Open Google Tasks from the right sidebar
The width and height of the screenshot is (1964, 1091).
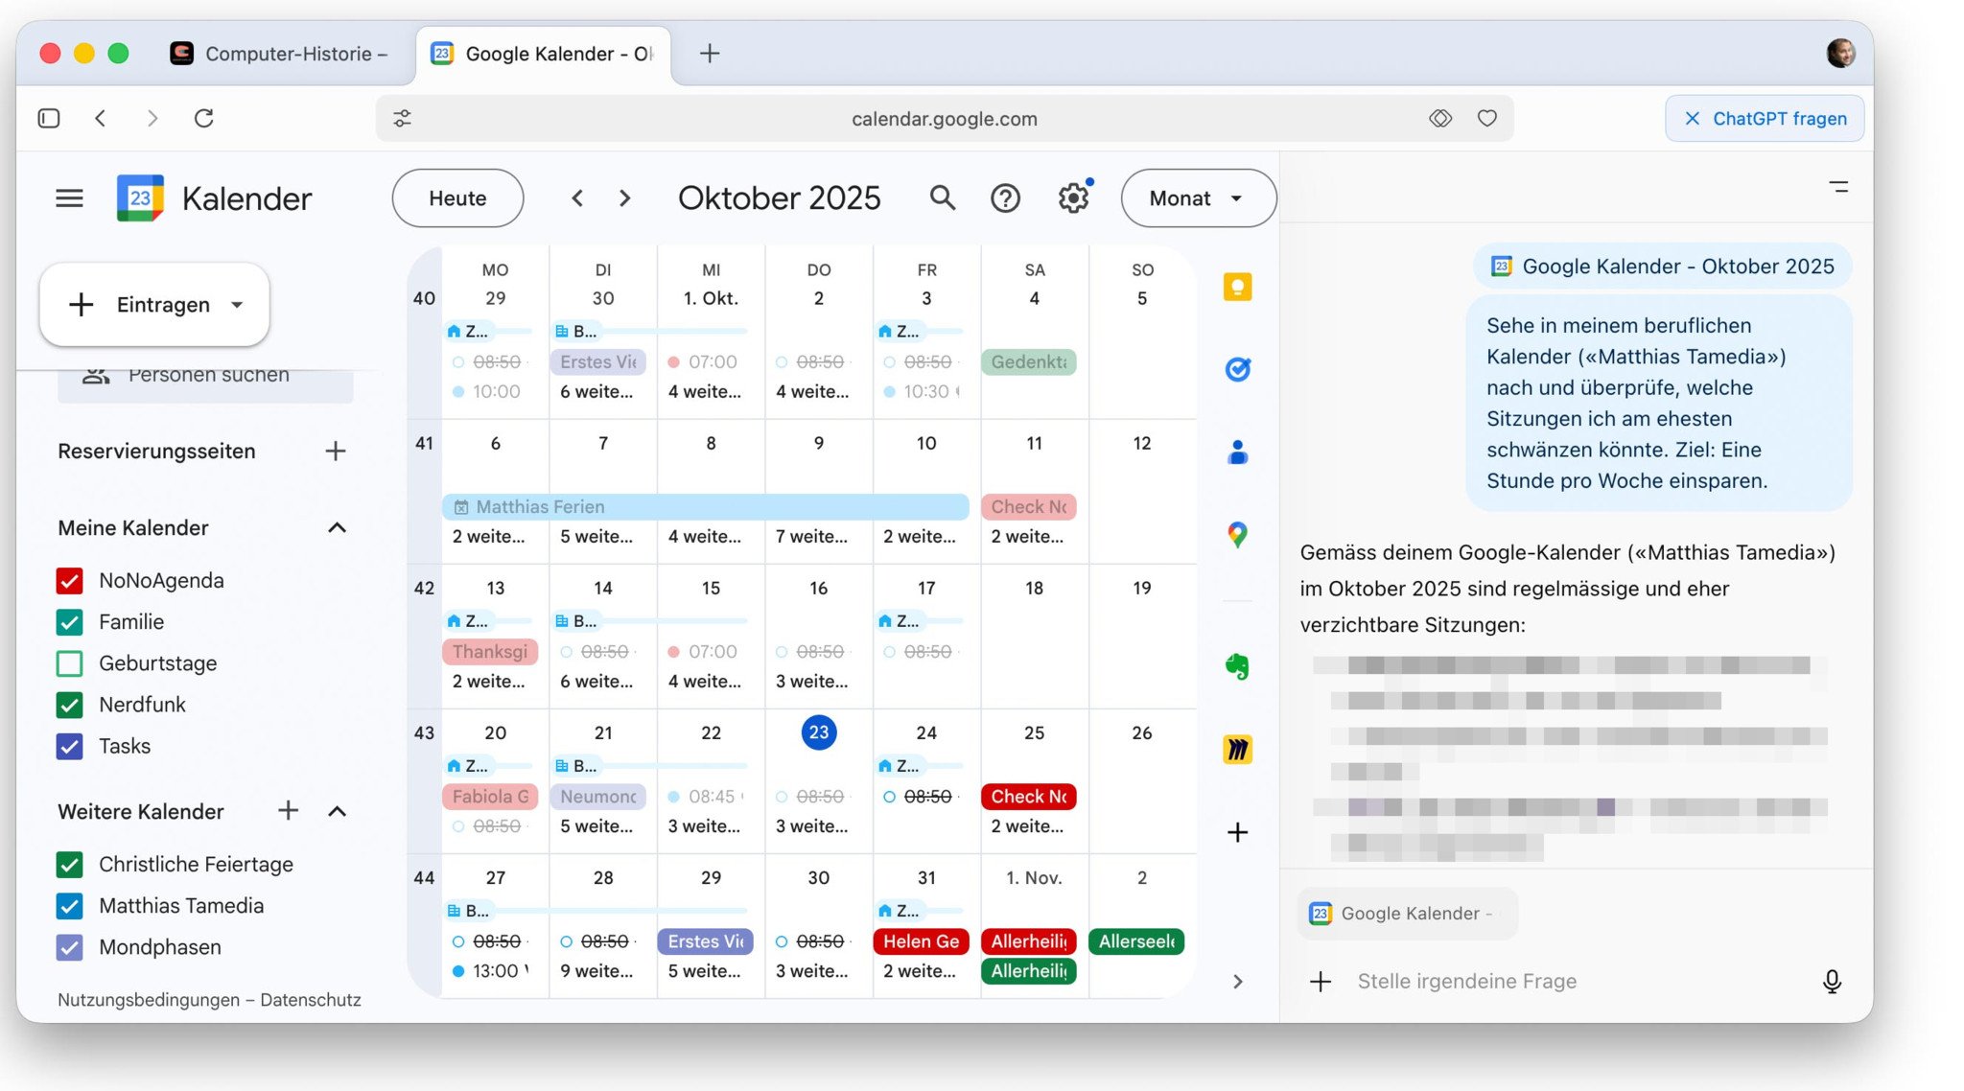(x=1237, y=369)
